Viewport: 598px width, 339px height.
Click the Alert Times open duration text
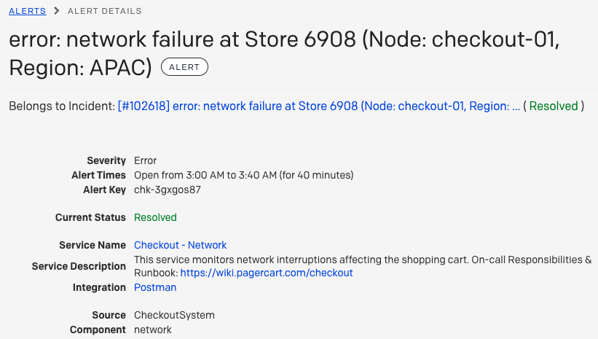coord(244,175)
